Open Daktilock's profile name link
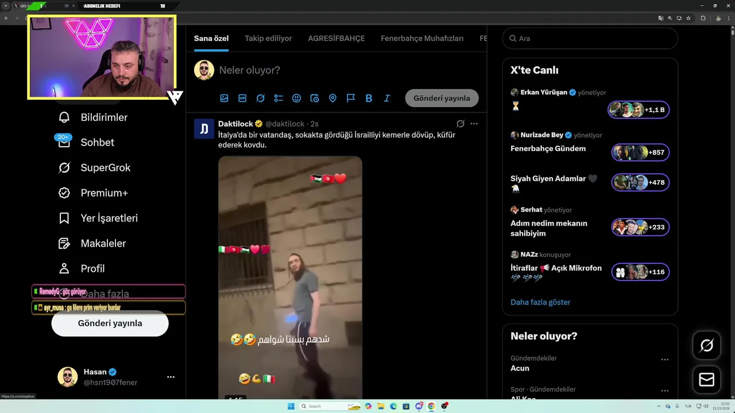The height and width of the screenshot is (413, 735). [236, 124]
